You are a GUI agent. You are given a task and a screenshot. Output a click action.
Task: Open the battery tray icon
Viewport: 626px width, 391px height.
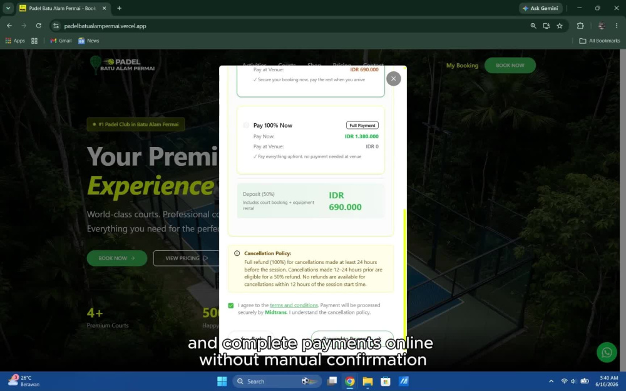pyautogui.click(x=585, y=382)
